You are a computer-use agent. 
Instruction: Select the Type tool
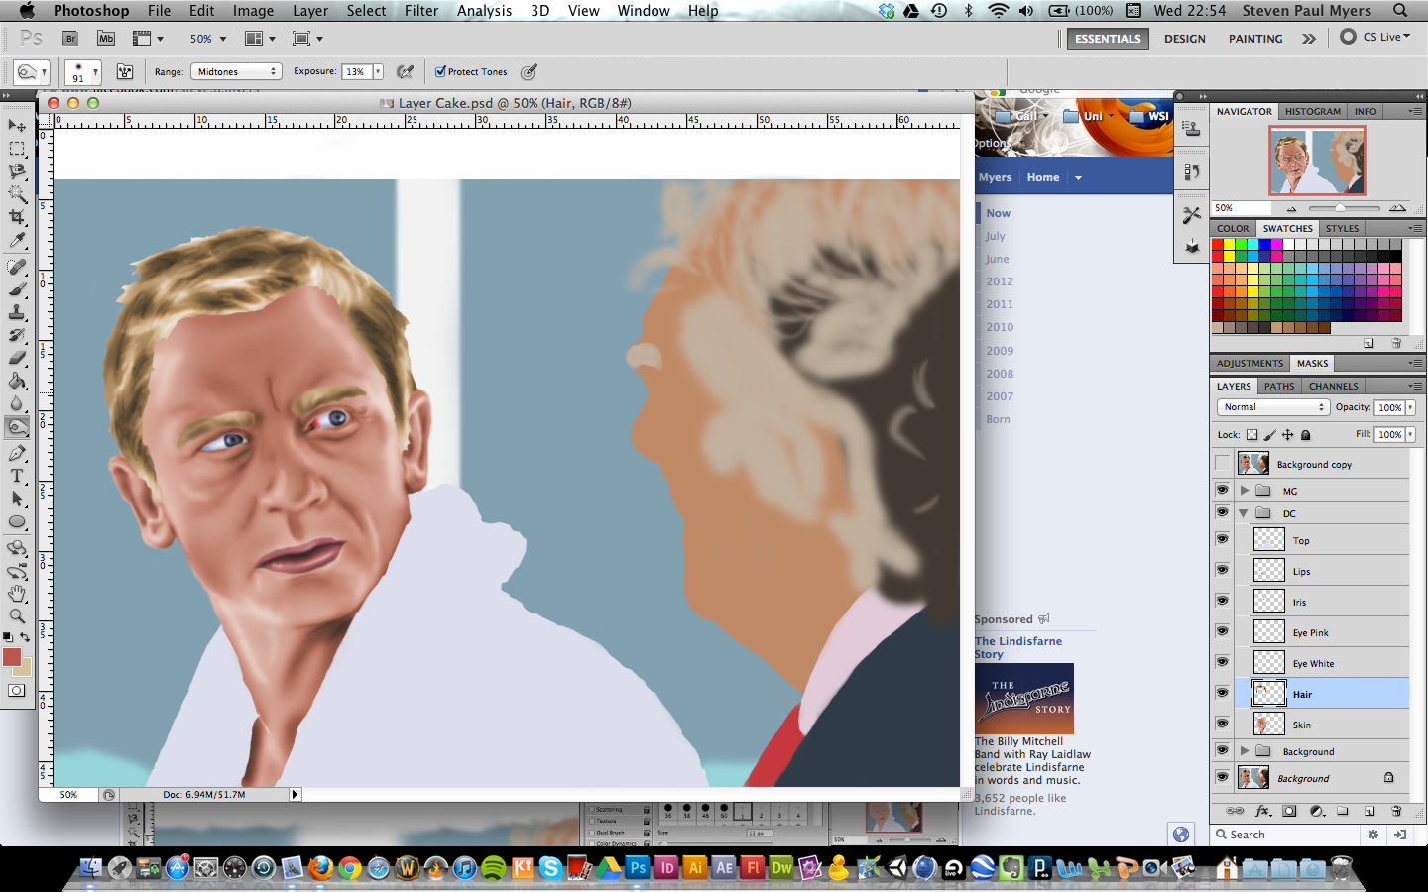tap(17, 476)
